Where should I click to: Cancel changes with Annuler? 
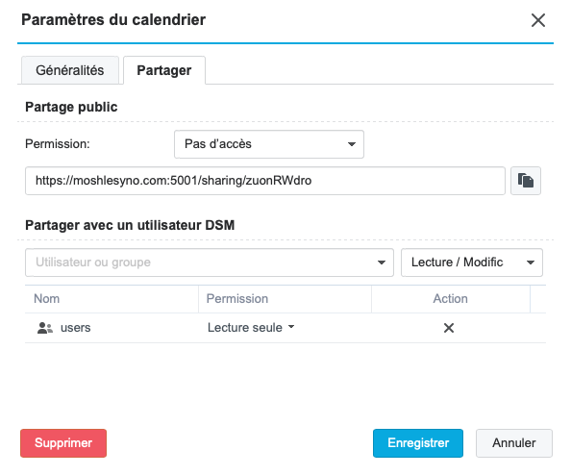tap(514, 443)
